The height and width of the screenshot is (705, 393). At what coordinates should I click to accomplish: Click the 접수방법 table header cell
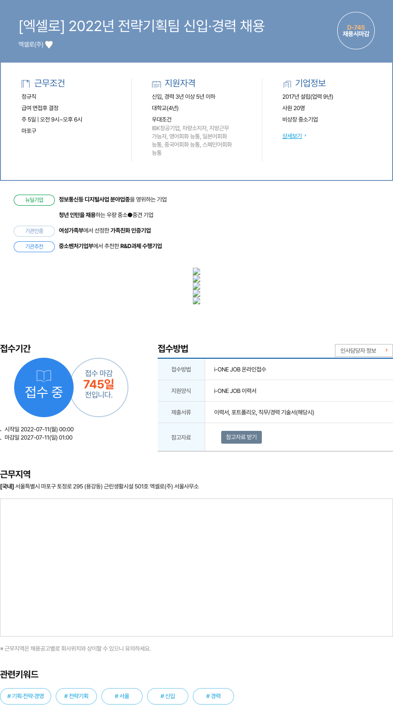[181, 369]
